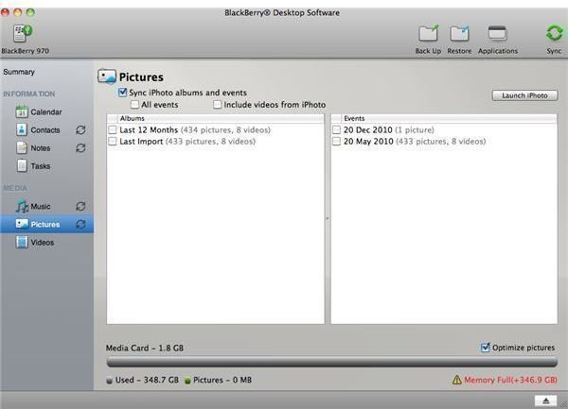Select Music in the sidebar

[x=41, y=206]
